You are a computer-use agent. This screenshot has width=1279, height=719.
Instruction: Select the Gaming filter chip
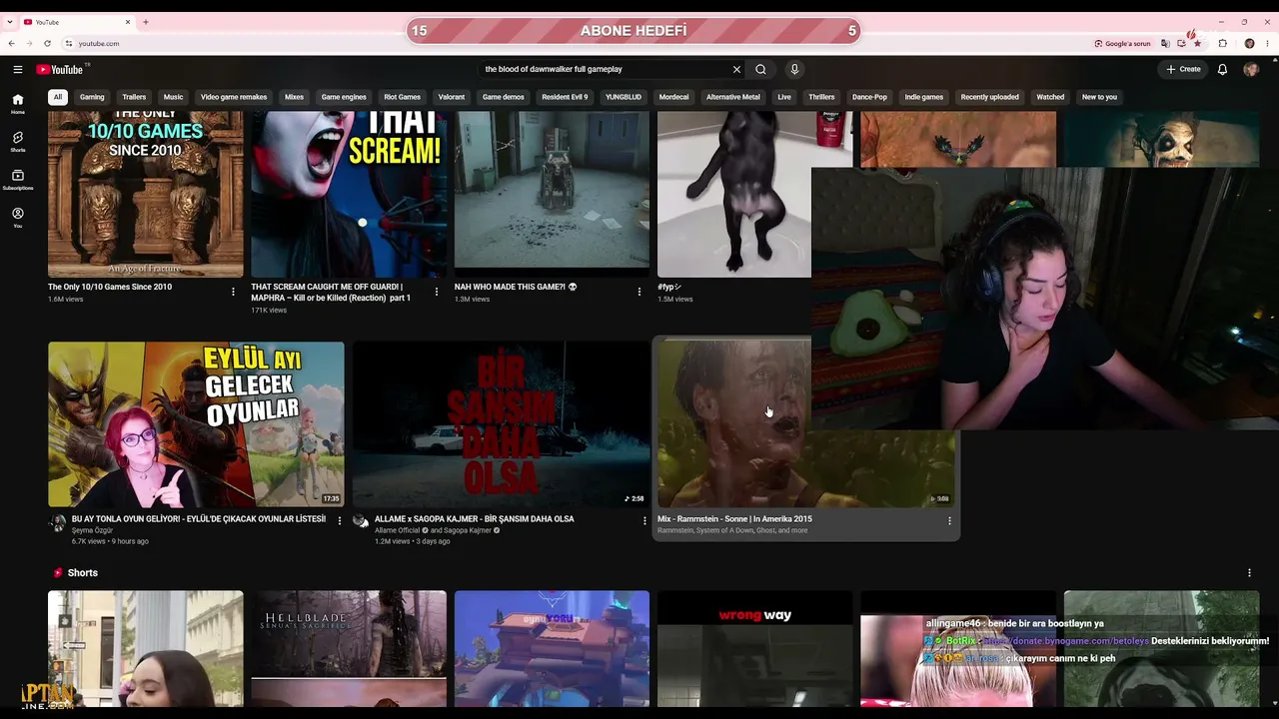click(x=92, y=97)
